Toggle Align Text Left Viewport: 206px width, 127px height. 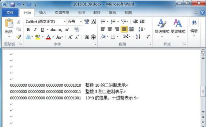click(x=103, y=29)
